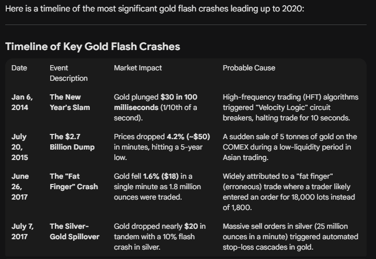This screenshot has width=376, height=259.
Task: Click the "Timeline of Key Gold Flash Crashes" heading
Action: click(92, 46)
